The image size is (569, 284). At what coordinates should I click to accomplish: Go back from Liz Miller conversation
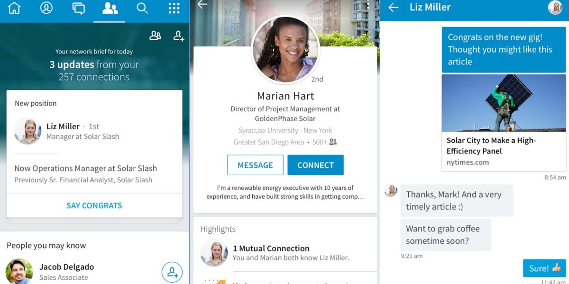pyautogui.click(x=393, y=8)
